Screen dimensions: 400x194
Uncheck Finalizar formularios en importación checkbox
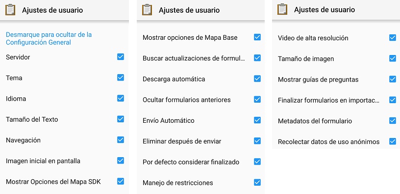tap(393, 100)
